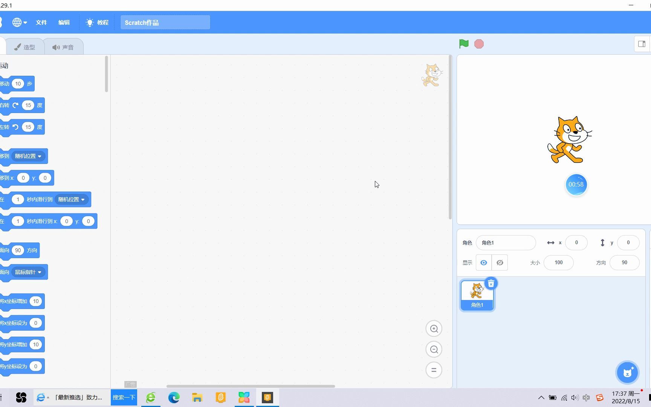Hide the sprite with crossed-eye icon
This screenshot has height=407, width=651.
pos(500,263)
